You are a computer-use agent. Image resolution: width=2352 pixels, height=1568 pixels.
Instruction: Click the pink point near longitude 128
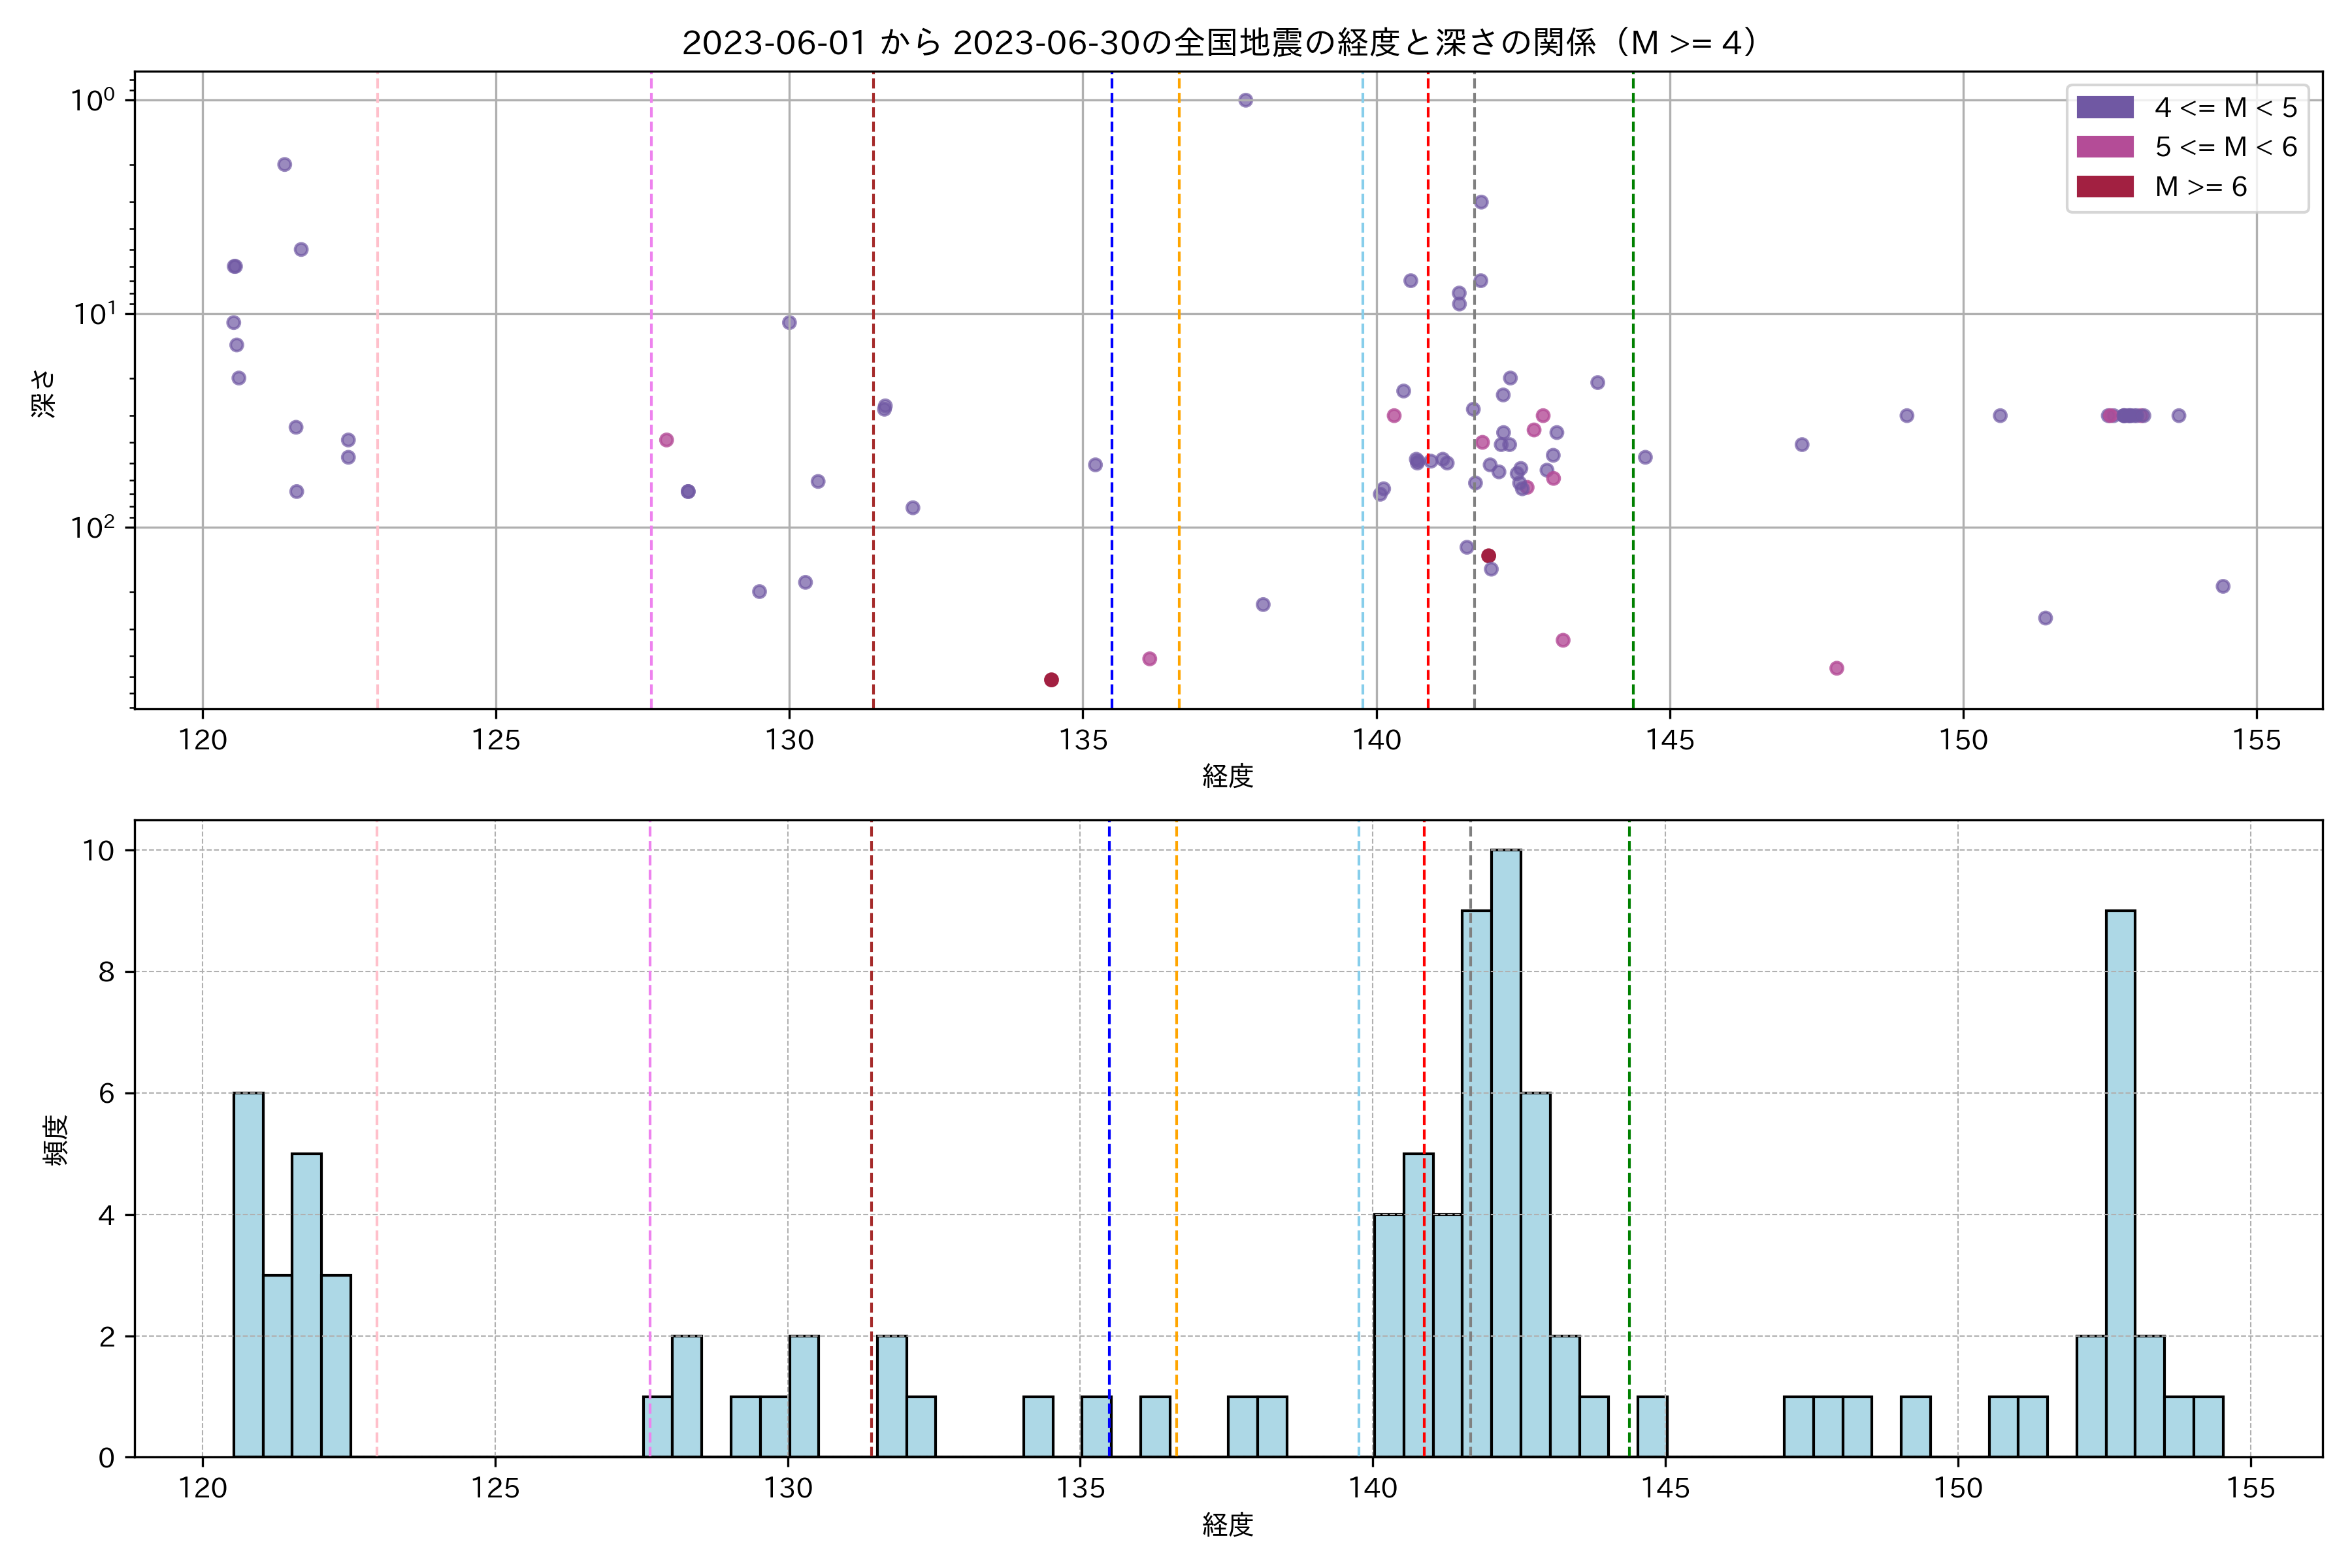point(666,440)
